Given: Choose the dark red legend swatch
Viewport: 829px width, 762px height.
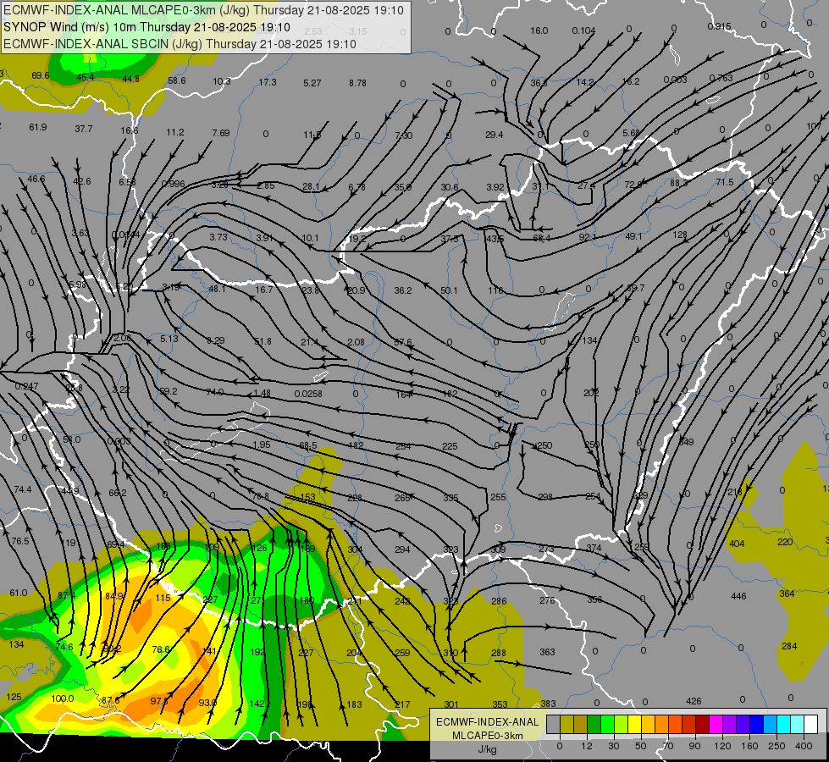Looking at the screenshot, I should coord(703,724).
